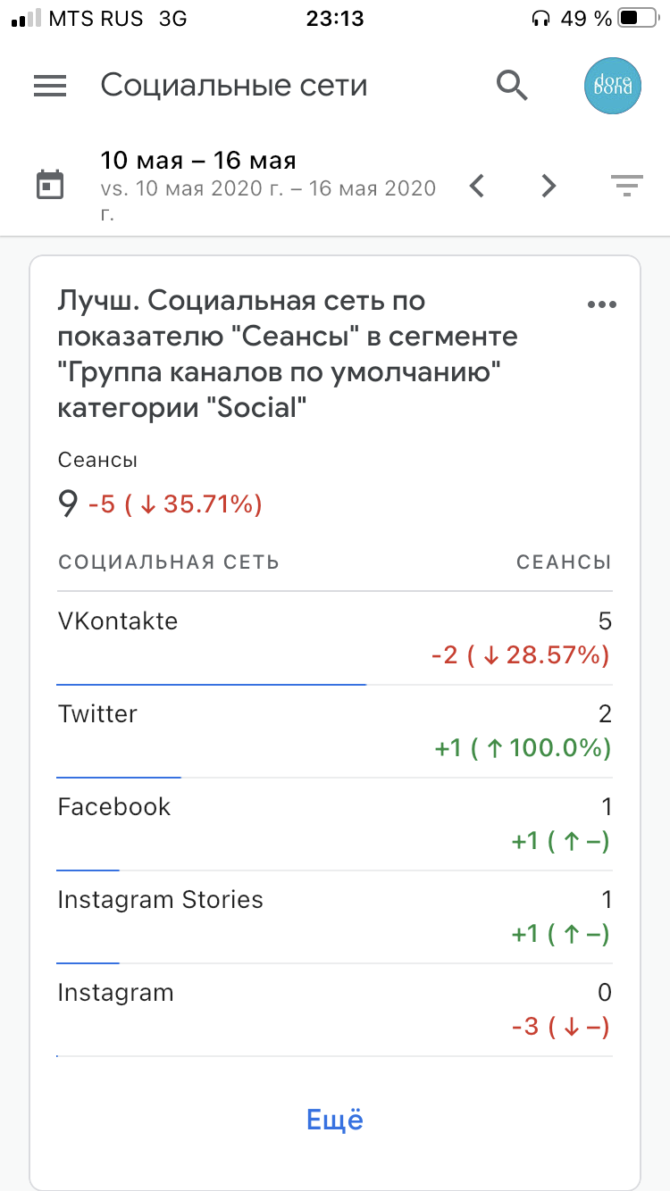This screenshot has height=1191, width=670.
Task: Tap the card title about "Сеансы" in Social
Action: tap(288, 354)
